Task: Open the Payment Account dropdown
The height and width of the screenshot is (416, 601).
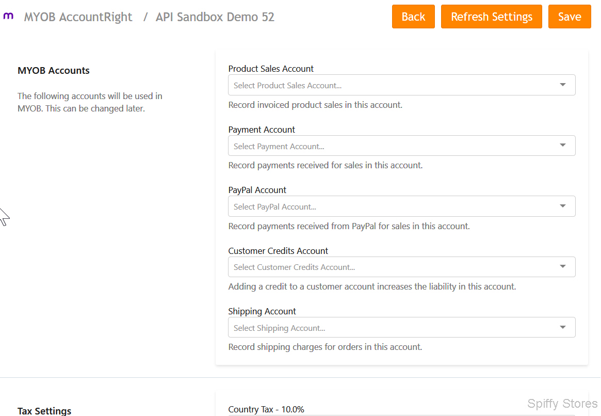Action: coord(402,146)
